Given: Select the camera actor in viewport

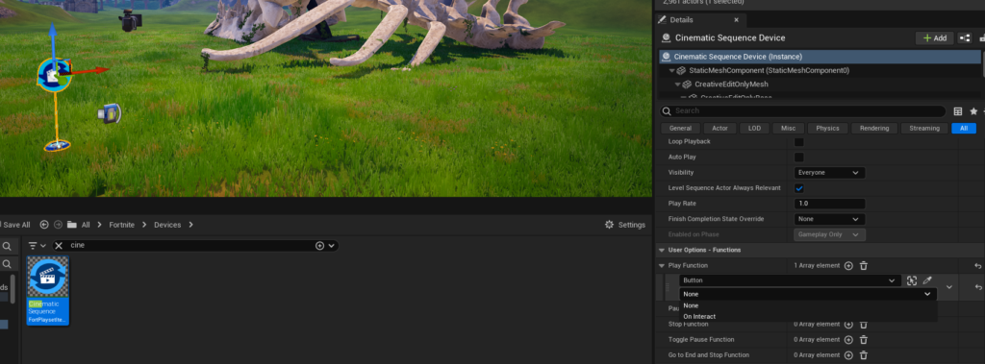Looking at the screenshot, I should pyautogui.click(x=130, y=21).
